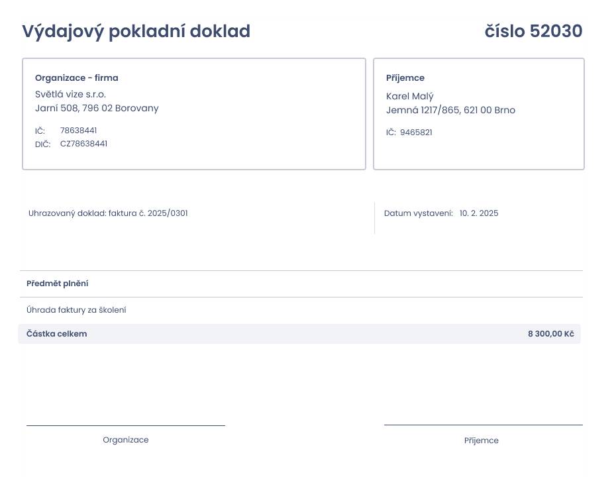Click address Jarní 508, 796 02 Borovany
The image size is (616, 477).
[x=97, y=108]
